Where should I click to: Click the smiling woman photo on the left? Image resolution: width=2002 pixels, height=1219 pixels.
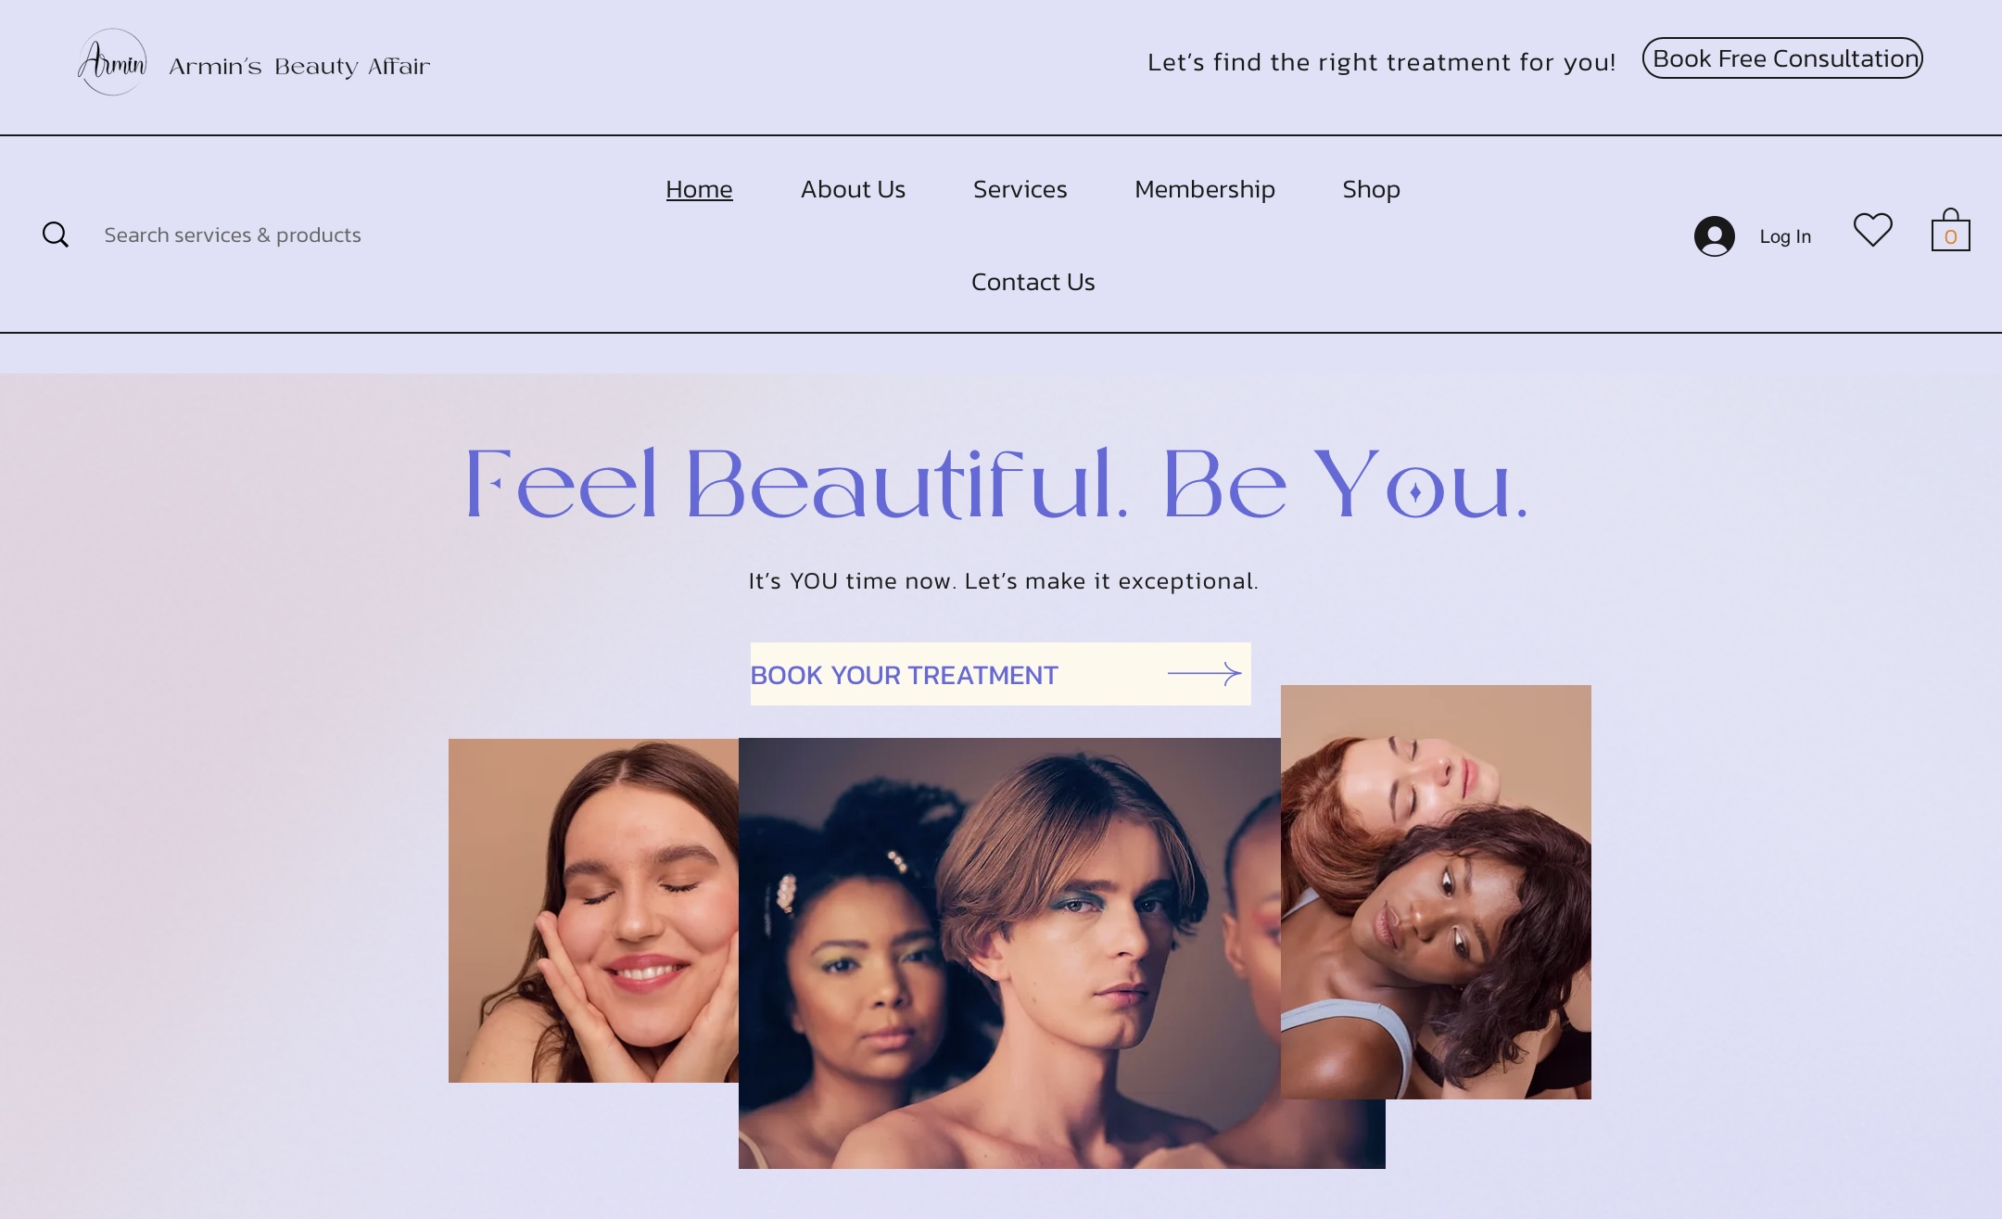(x=593, y=910)
